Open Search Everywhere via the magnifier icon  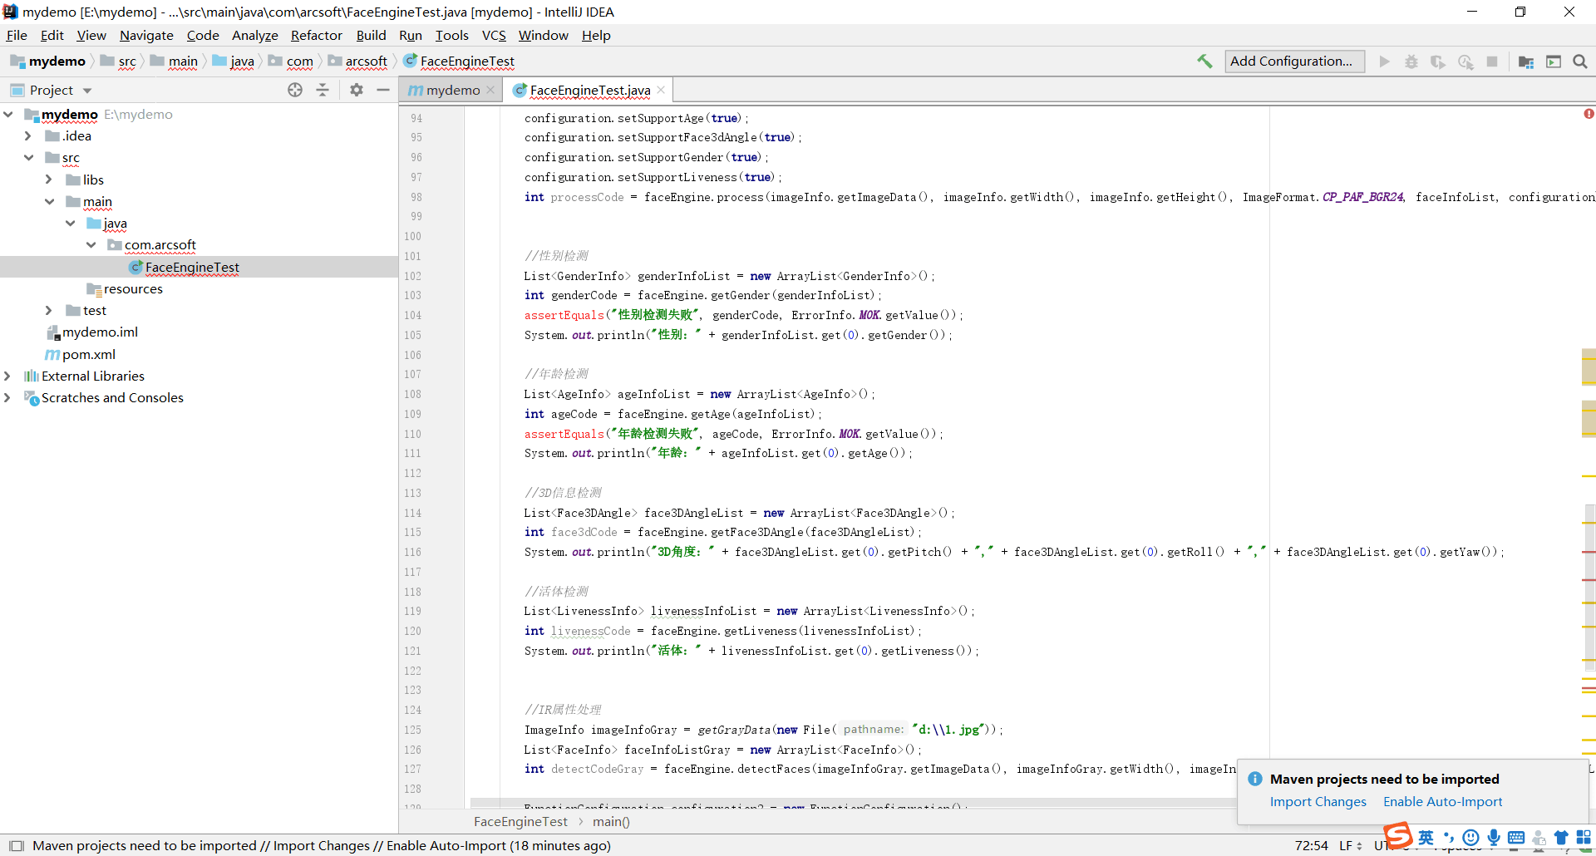point(1580,61)
